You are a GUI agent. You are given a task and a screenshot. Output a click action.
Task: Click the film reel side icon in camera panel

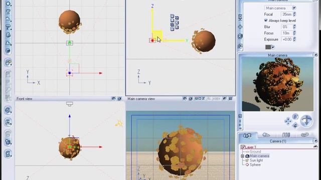pyautogui.click(x=240, y=36)
